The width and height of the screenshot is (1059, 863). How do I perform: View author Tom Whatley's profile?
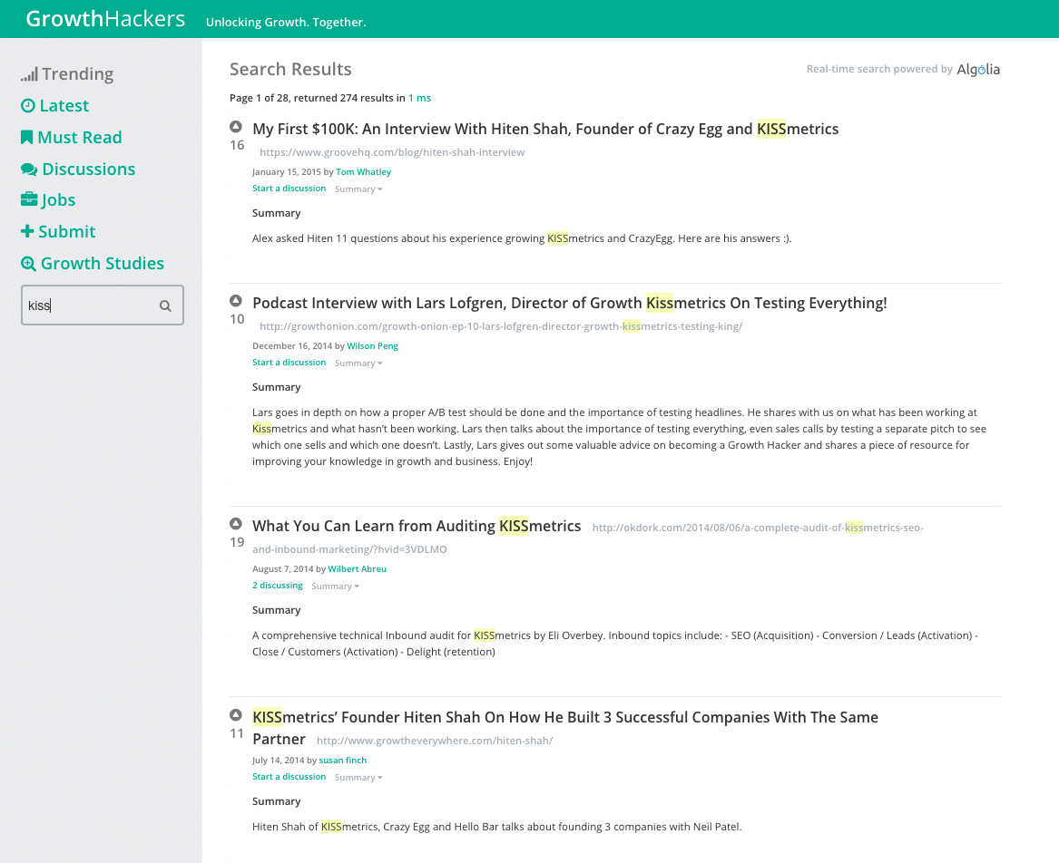363,172
